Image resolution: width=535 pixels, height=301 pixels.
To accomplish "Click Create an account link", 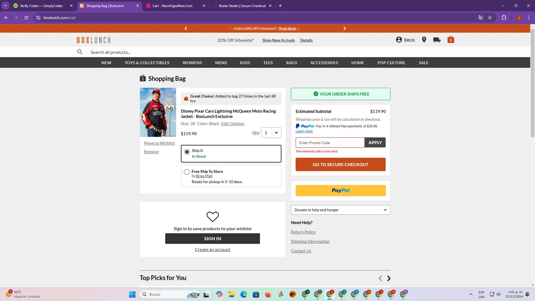I will click(213, 250).
